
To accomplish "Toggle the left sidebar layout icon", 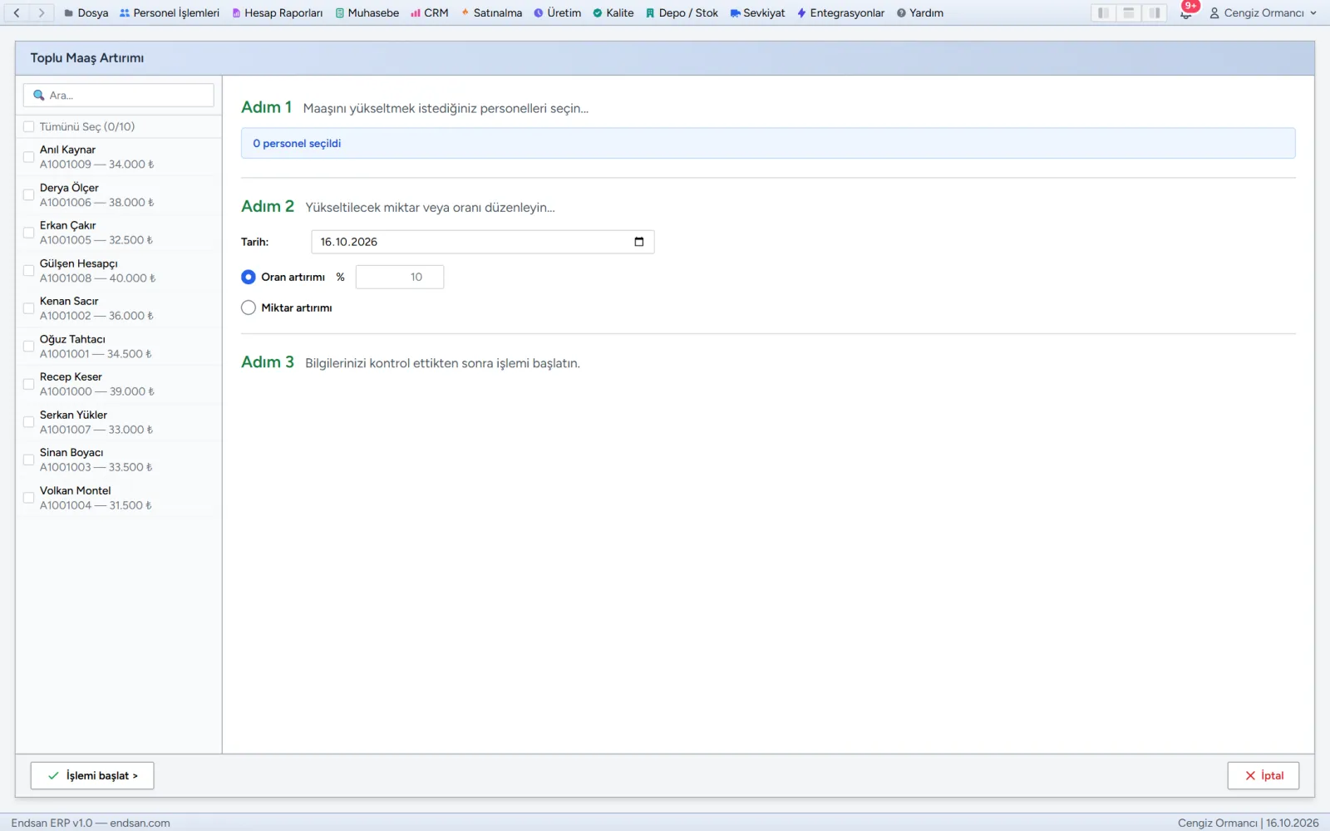I will [1103, 12].
